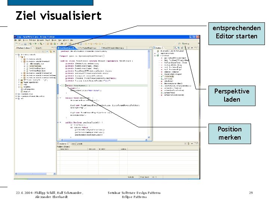Click the New wizard toolbar icon
This screenshot has height=201, width=269.
16,44
